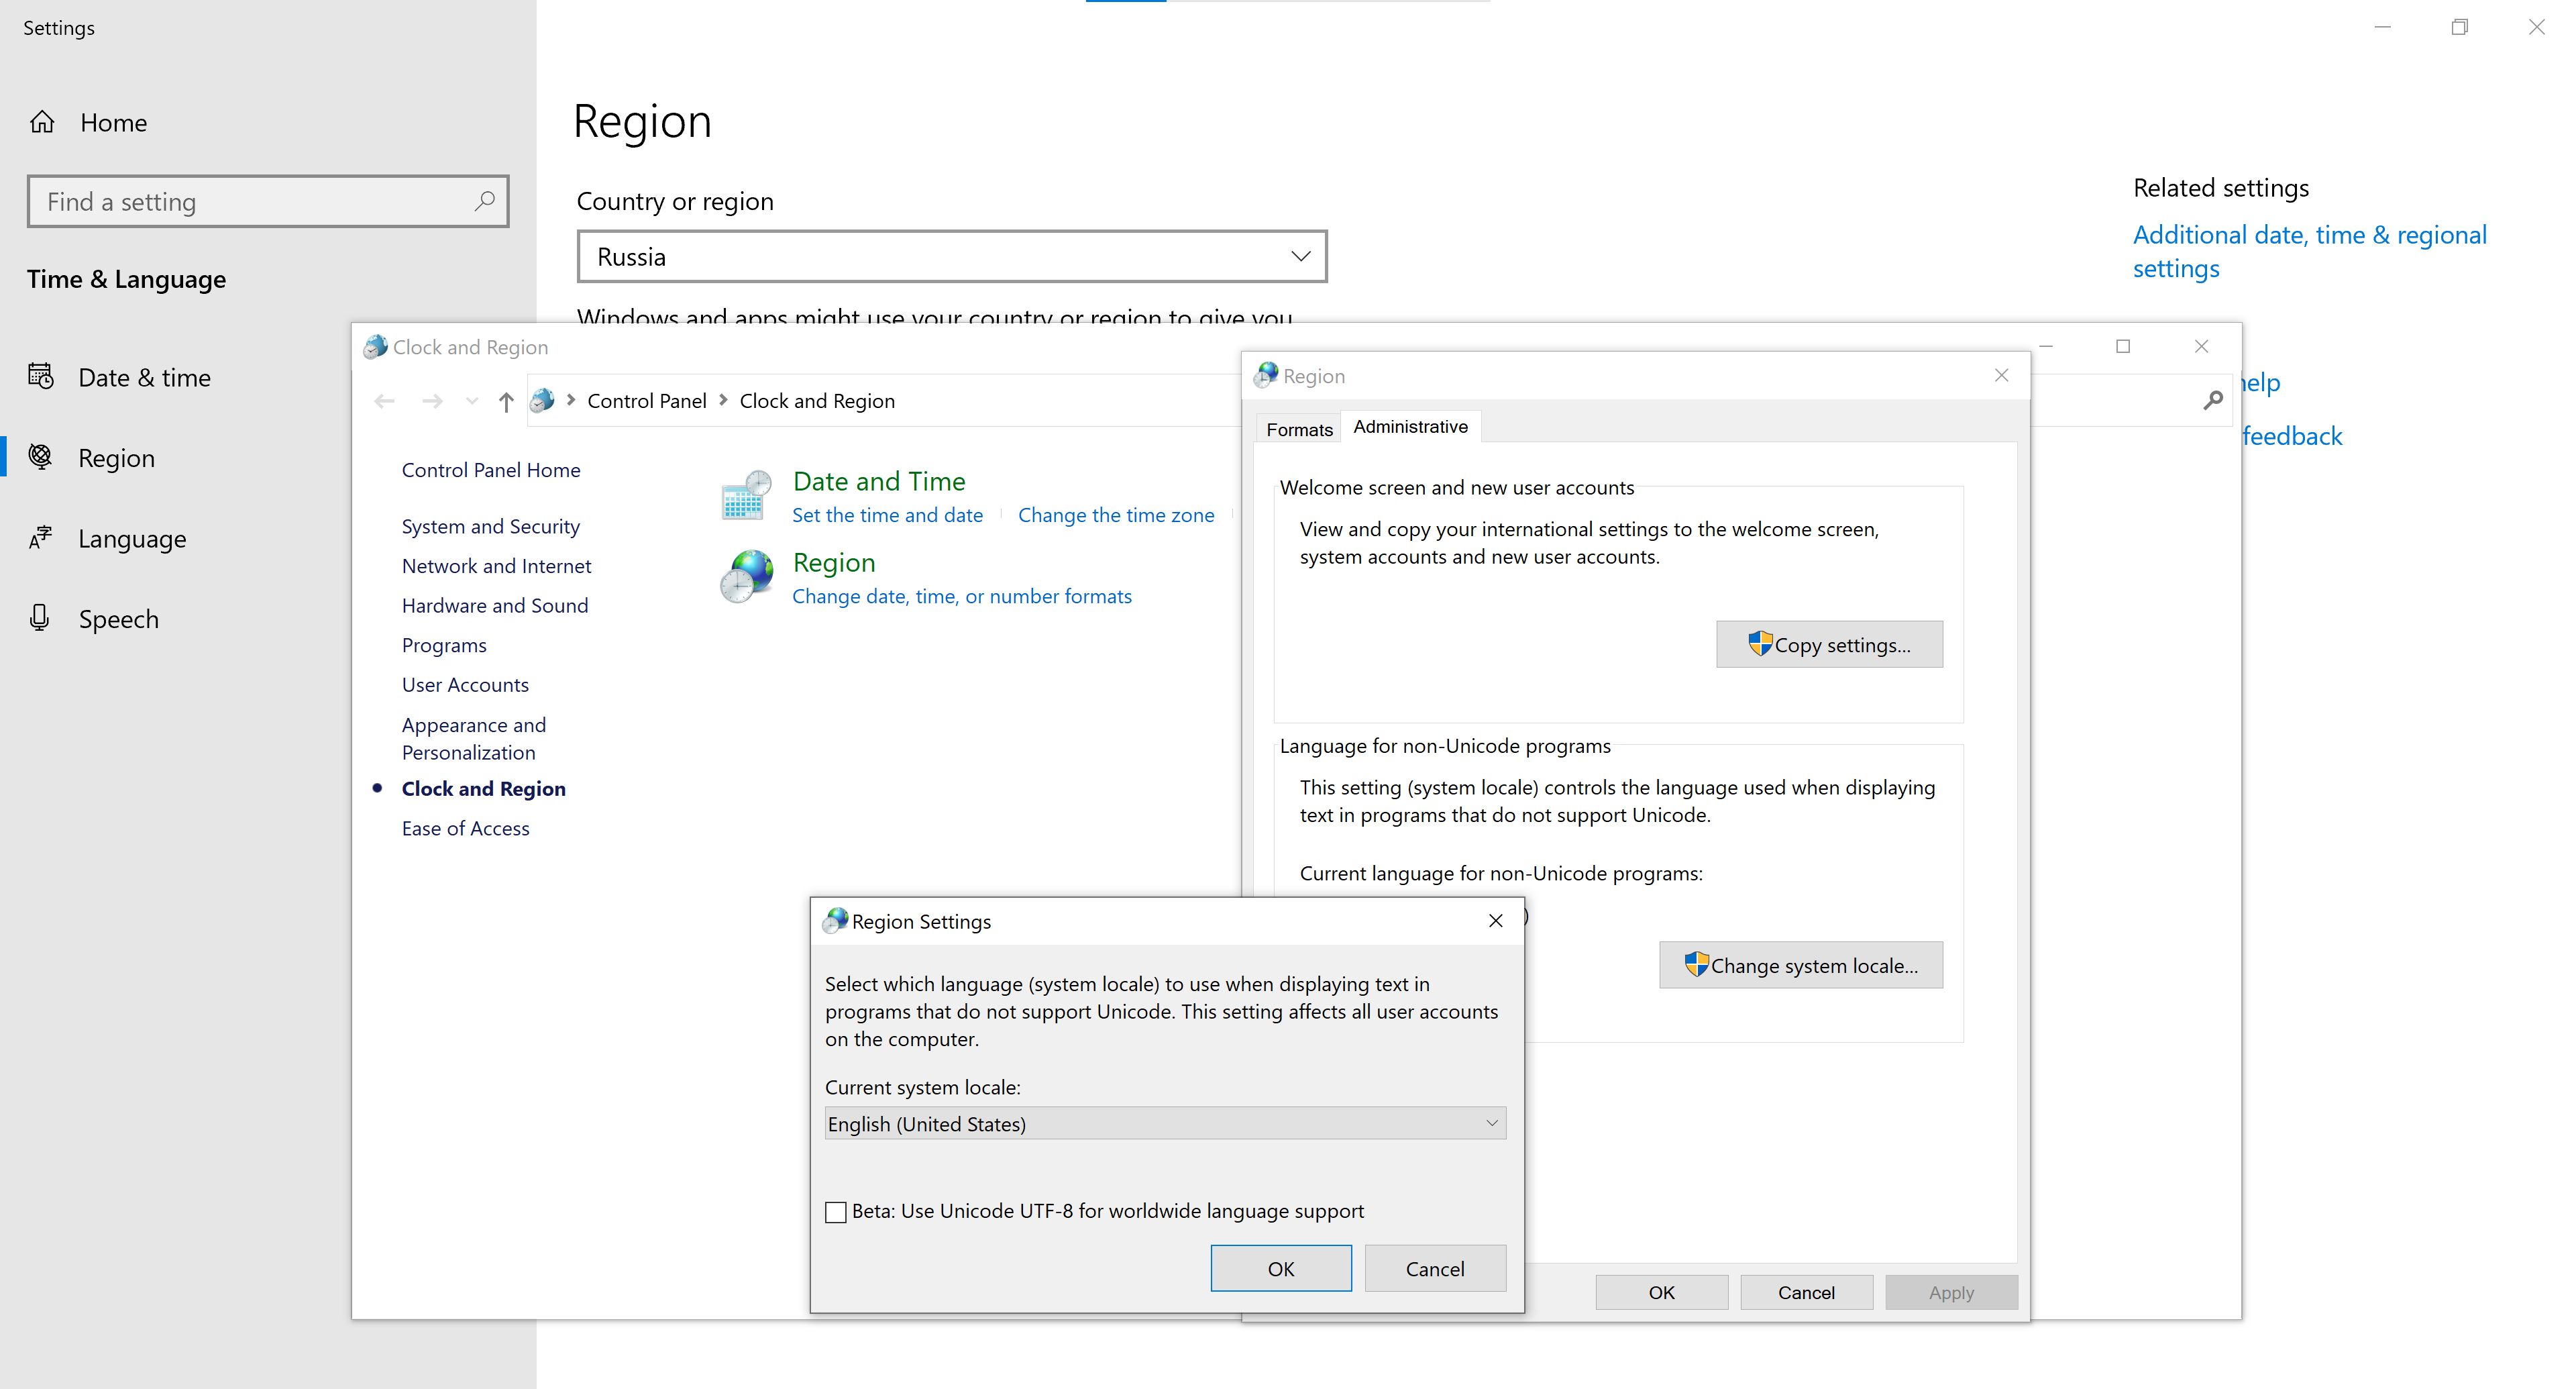
Task: Switch to the Formats tab
Action: pyautogui.click(x=1297, y=428)
